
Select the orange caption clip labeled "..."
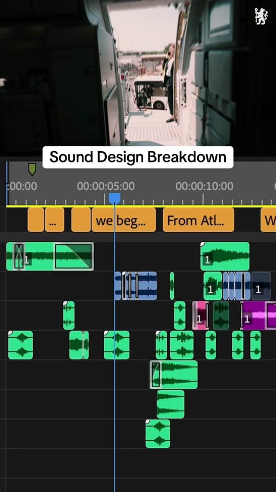[x=55, y=220]
